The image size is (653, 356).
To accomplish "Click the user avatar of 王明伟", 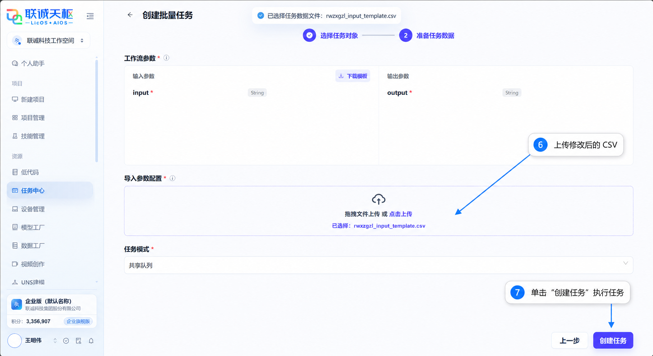I will pyautogui.click(x=15, y=341).
